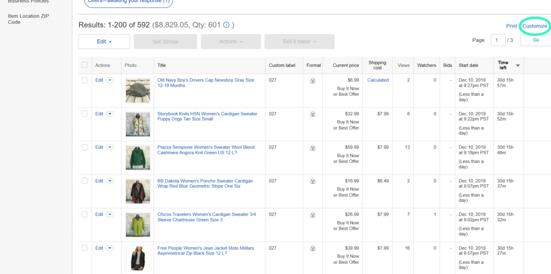Click Edit link for Chicos Travelers cardigan
Screen dimensions: 551x274
point(99,214)
